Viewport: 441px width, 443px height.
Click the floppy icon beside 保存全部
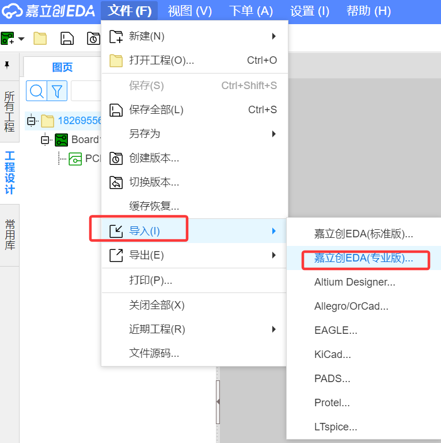click(x=116, y=110)
